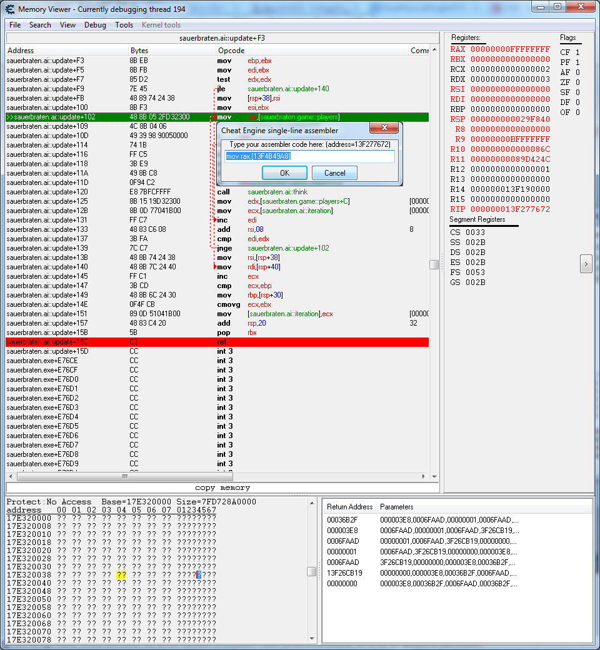The width and height of the screenshot is (600, 650).
Task: Toggle the OF flag value
Action: coord(577,112)
